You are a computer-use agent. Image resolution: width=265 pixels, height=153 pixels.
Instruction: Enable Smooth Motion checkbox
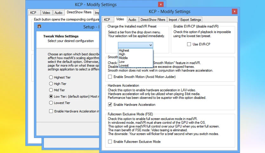[110, 77]
